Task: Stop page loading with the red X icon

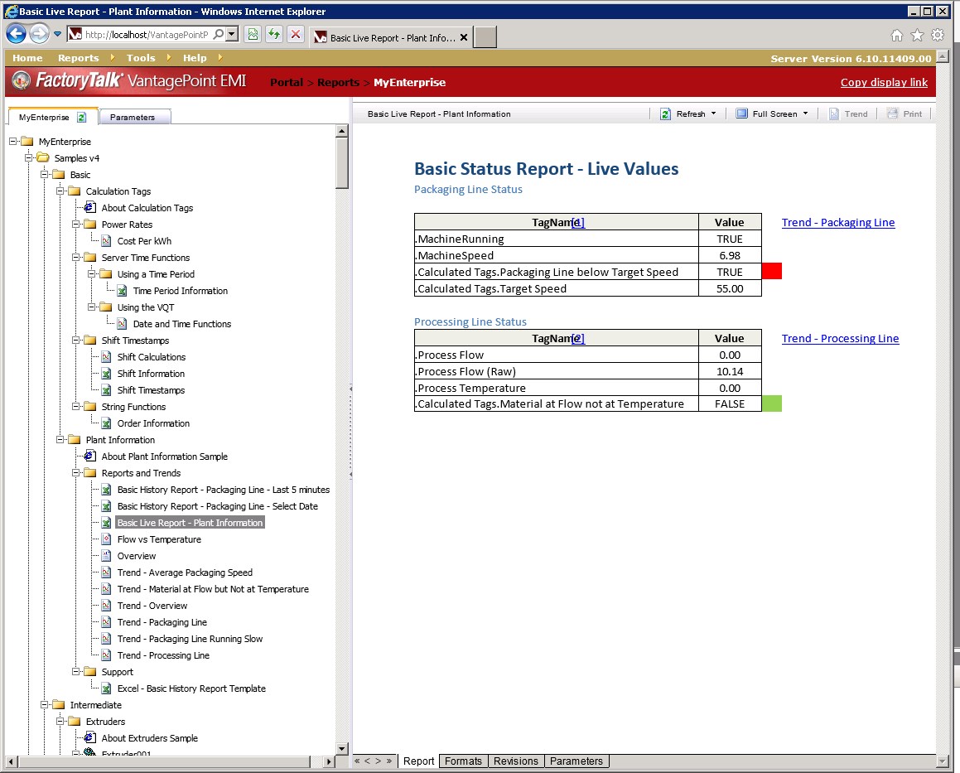Action: (296, 35)
